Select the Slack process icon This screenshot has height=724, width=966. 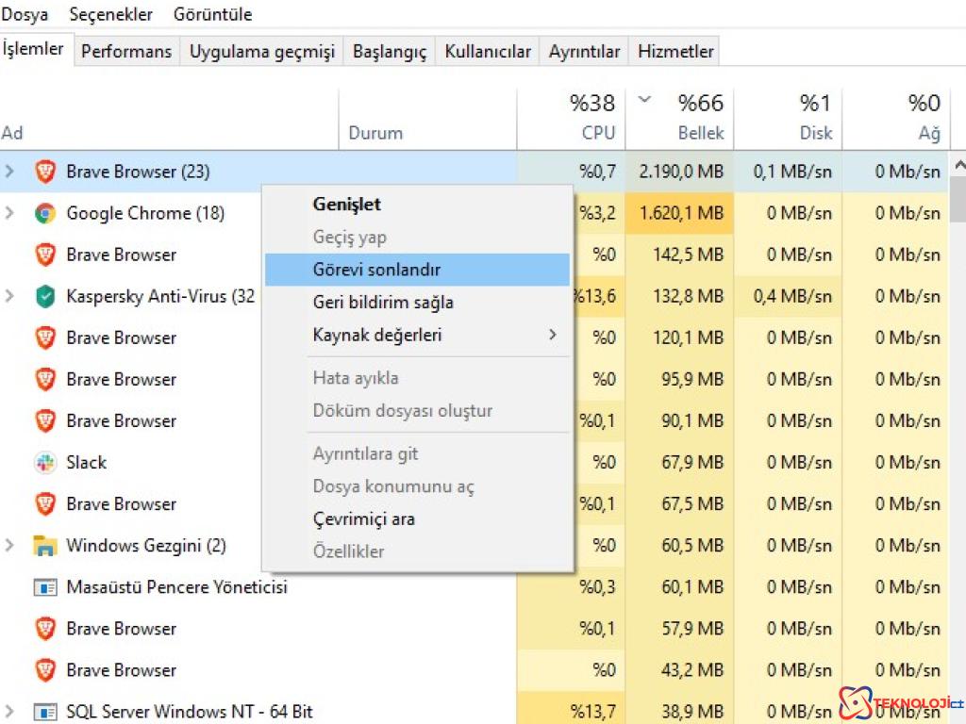pyautogui.click(x=45, y=462)
